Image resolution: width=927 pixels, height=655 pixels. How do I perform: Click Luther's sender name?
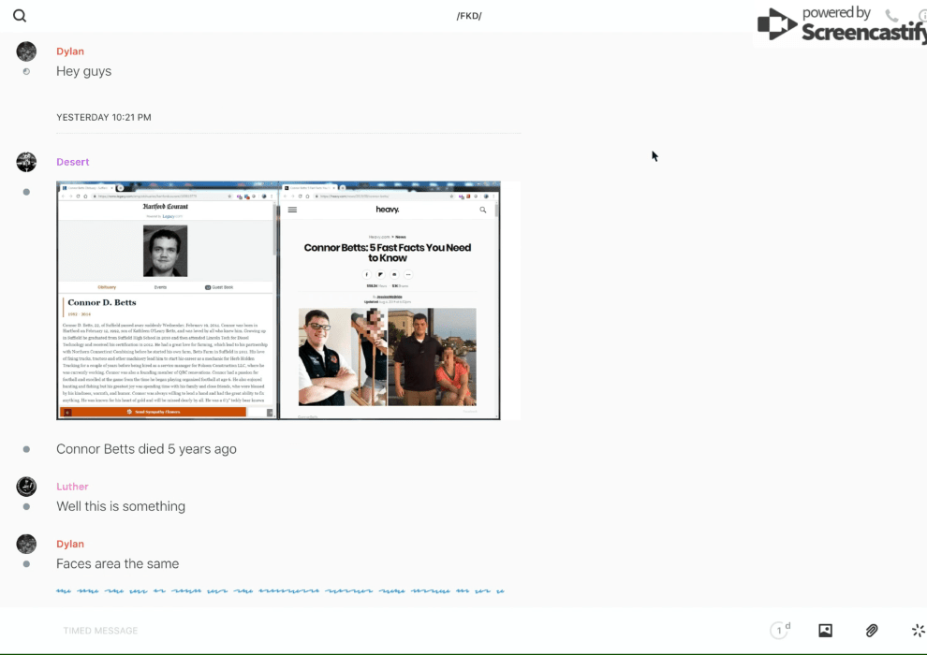pyautogui.click(x=72, y=487)
